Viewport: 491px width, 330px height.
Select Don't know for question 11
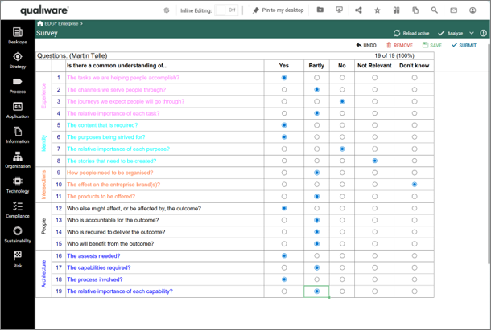pos(415,197)
